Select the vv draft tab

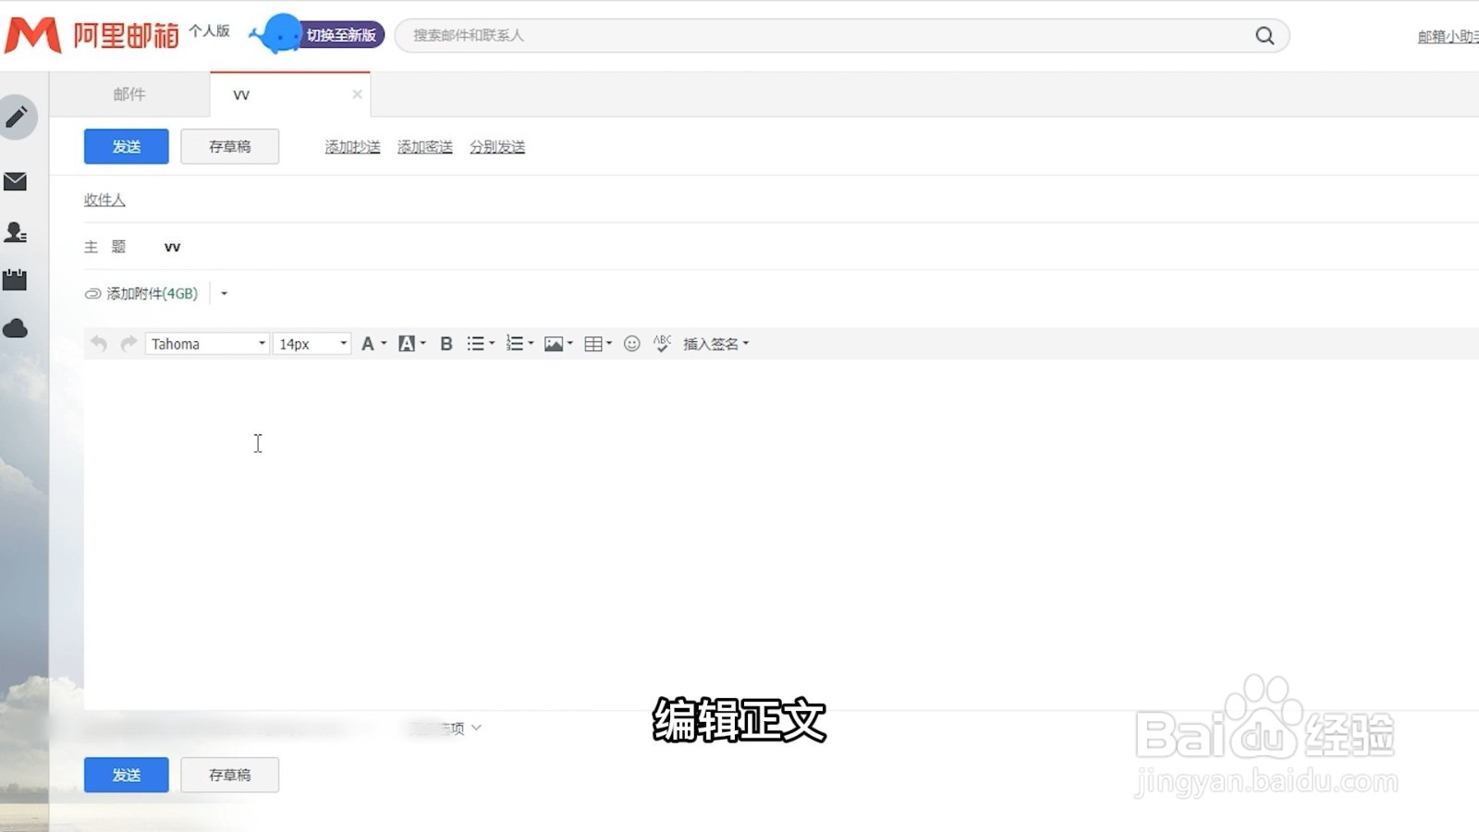[241, 93]
